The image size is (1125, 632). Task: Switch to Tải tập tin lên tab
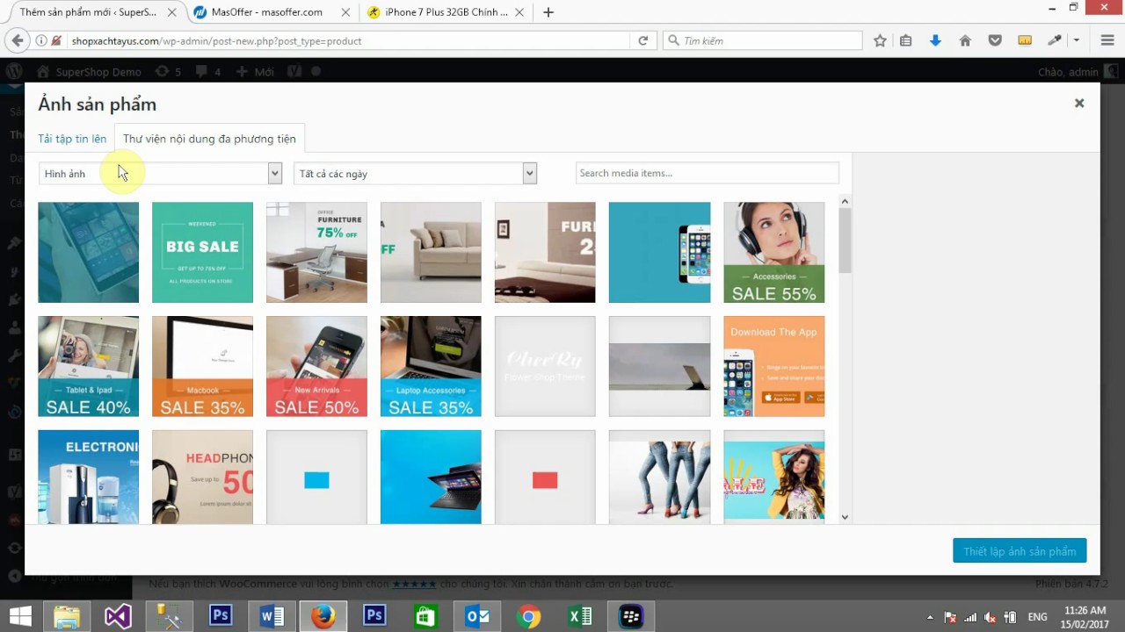72,139
